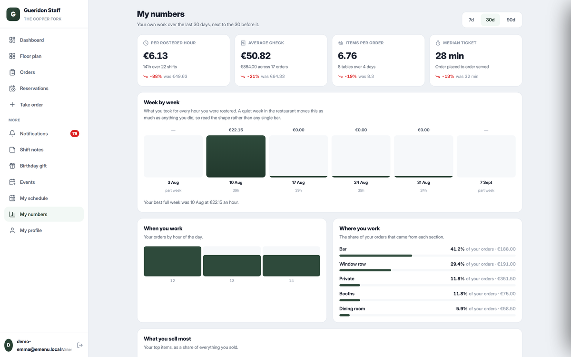The width and height of the screenshot is (571, 357).
Task: Open the Notifications bell icon
Action: [12, 134]
